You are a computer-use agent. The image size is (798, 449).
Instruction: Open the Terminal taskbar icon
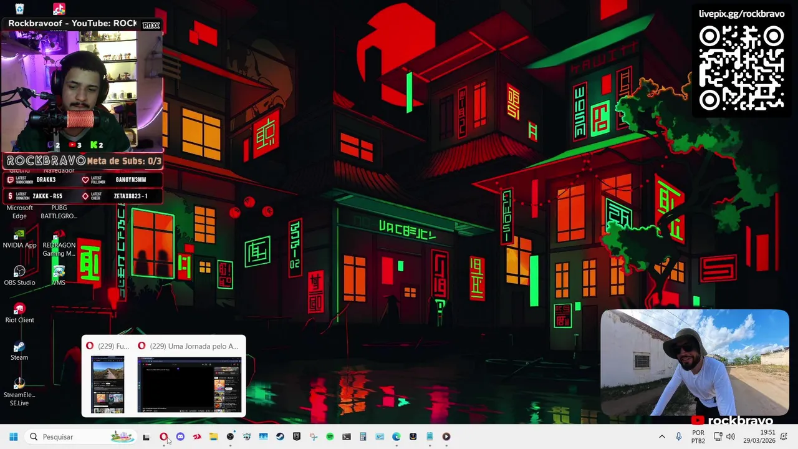(347, 437)
